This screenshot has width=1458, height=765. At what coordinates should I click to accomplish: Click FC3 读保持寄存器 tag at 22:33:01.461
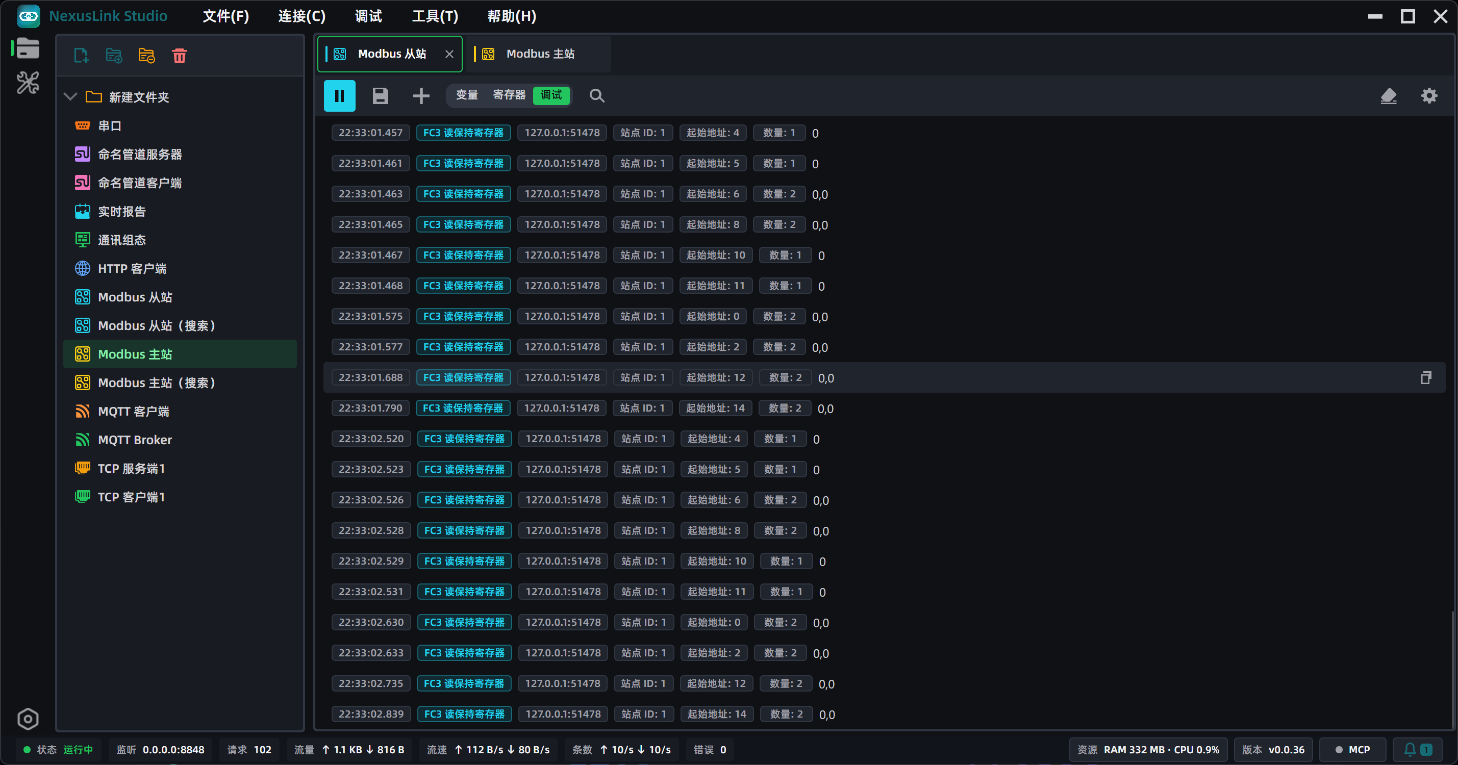[x=464, y=164]
